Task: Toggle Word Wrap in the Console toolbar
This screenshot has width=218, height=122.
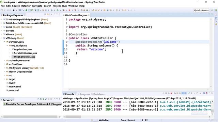Action: 180,93
